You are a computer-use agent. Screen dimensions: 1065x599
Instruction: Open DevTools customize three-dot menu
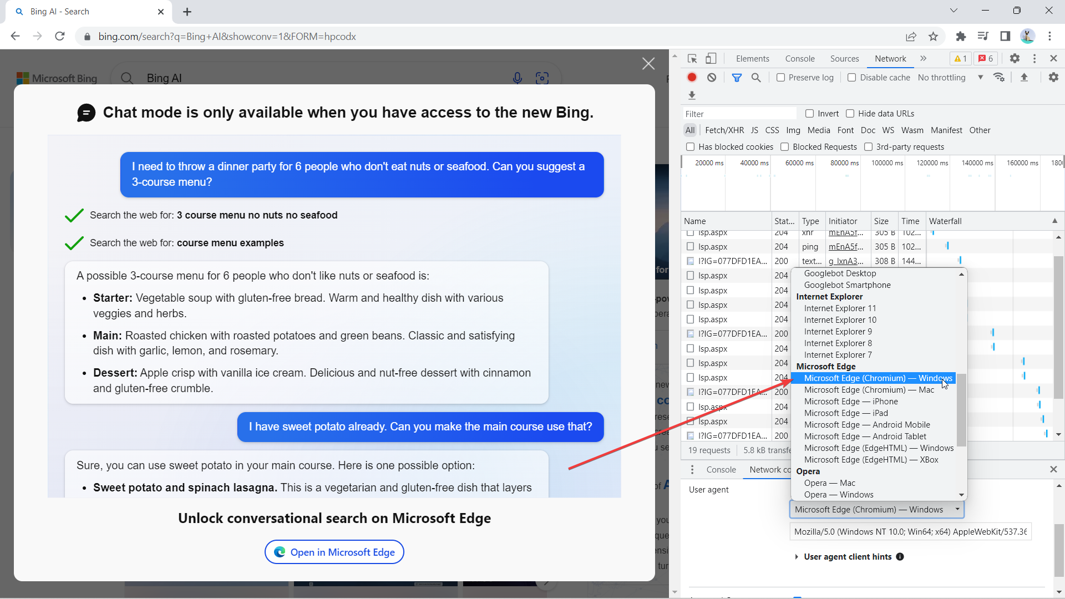1034,58
